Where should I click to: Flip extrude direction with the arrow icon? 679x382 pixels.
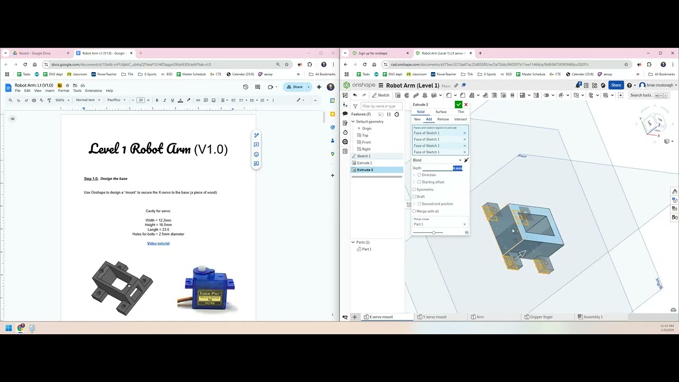click(x=466, y=160)
